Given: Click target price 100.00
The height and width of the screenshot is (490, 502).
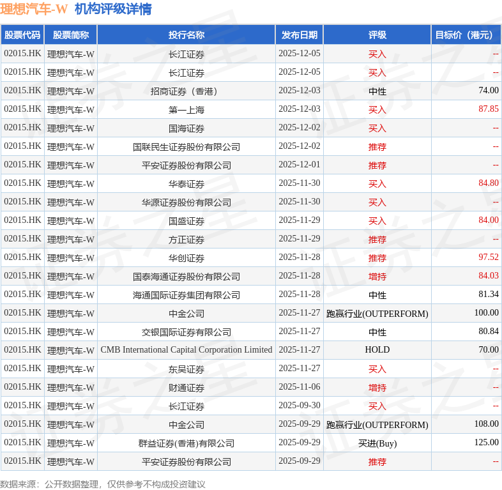Looking at the screenshot, I should tap(486, 312).
